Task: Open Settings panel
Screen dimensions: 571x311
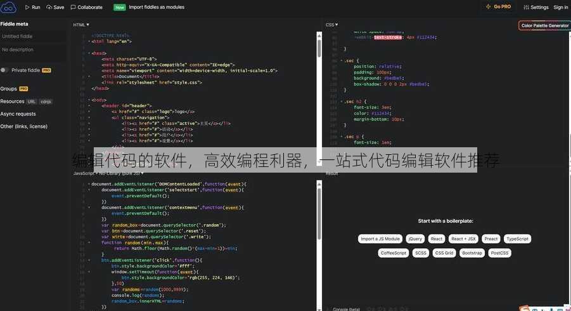Action: tap(536, 7)
